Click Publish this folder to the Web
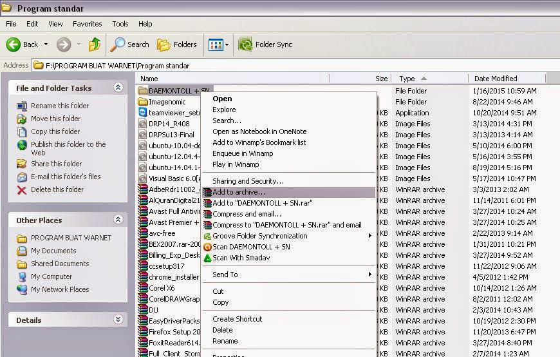Screen dimensions: 560x357 pos(68,148)
